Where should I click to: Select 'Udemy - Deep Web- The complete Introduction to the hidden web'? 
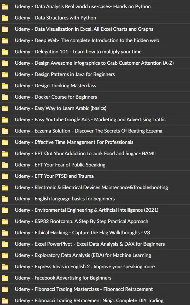(87, 40)
